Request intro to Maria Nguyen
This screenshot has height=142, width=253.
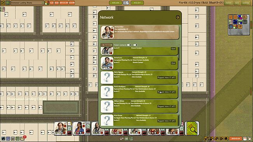[x=166, y=78]
